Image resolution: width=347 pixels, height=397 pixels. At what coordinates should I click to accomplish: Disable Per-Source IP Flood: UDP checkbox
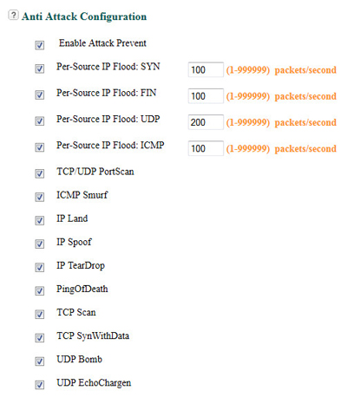pyautogui.click(x=40, y=121)
